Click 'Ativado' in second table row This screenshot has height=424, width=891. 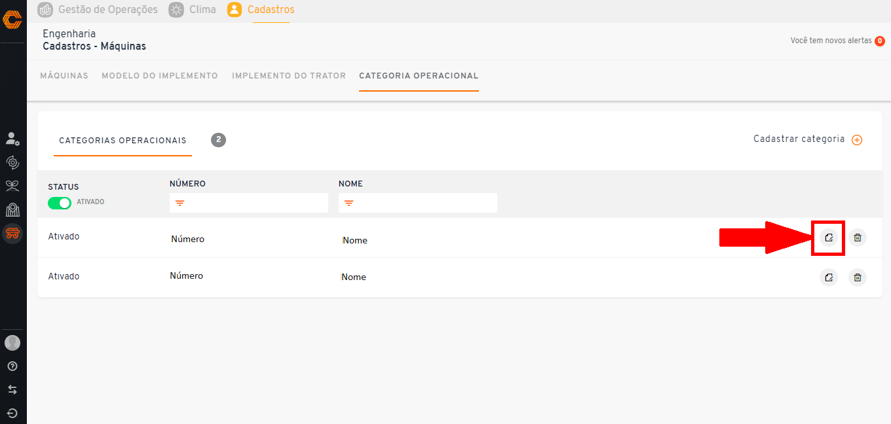tap(64, 277)
